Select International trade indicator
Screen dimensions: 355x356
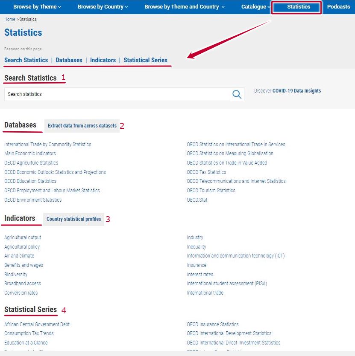pos(205,293)
